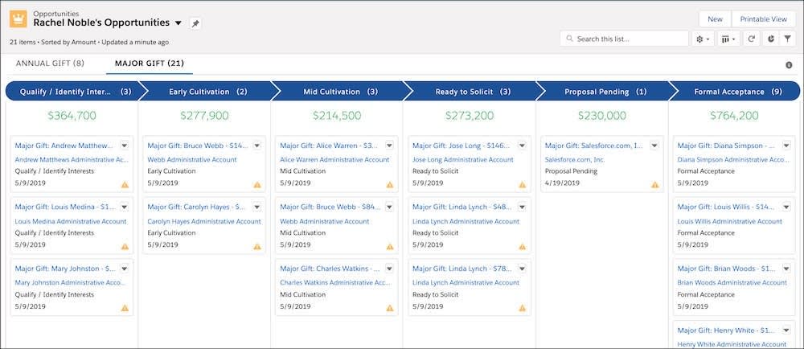Image resolution: width=804 pixels, height=349 pixels.
Task: Show filters with funnel icon
Action: point(788,39)
